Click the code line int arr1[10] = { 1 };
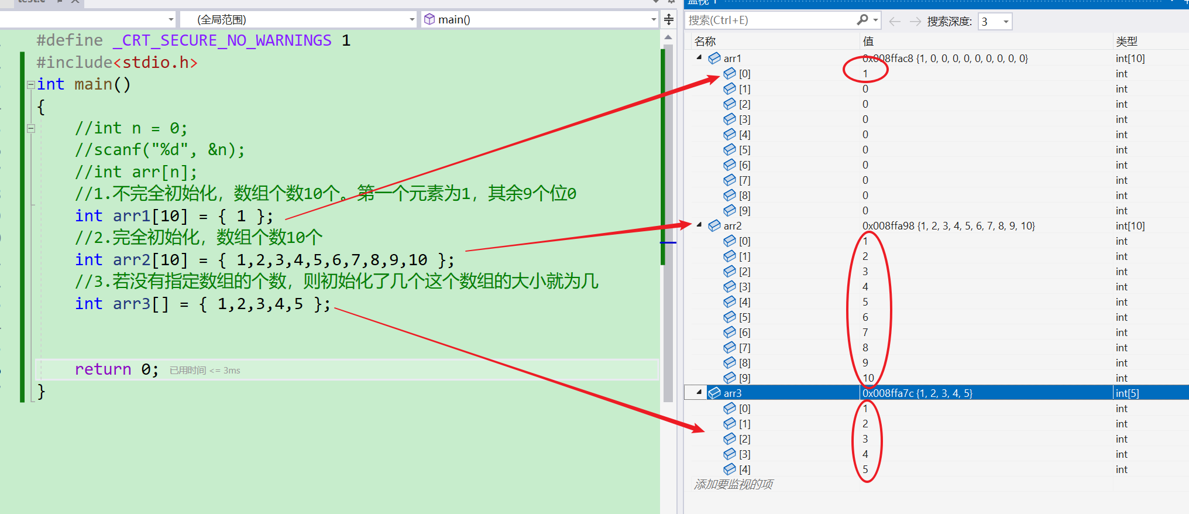This screenshot has height=514, width=1189. [x=174, y=215]
